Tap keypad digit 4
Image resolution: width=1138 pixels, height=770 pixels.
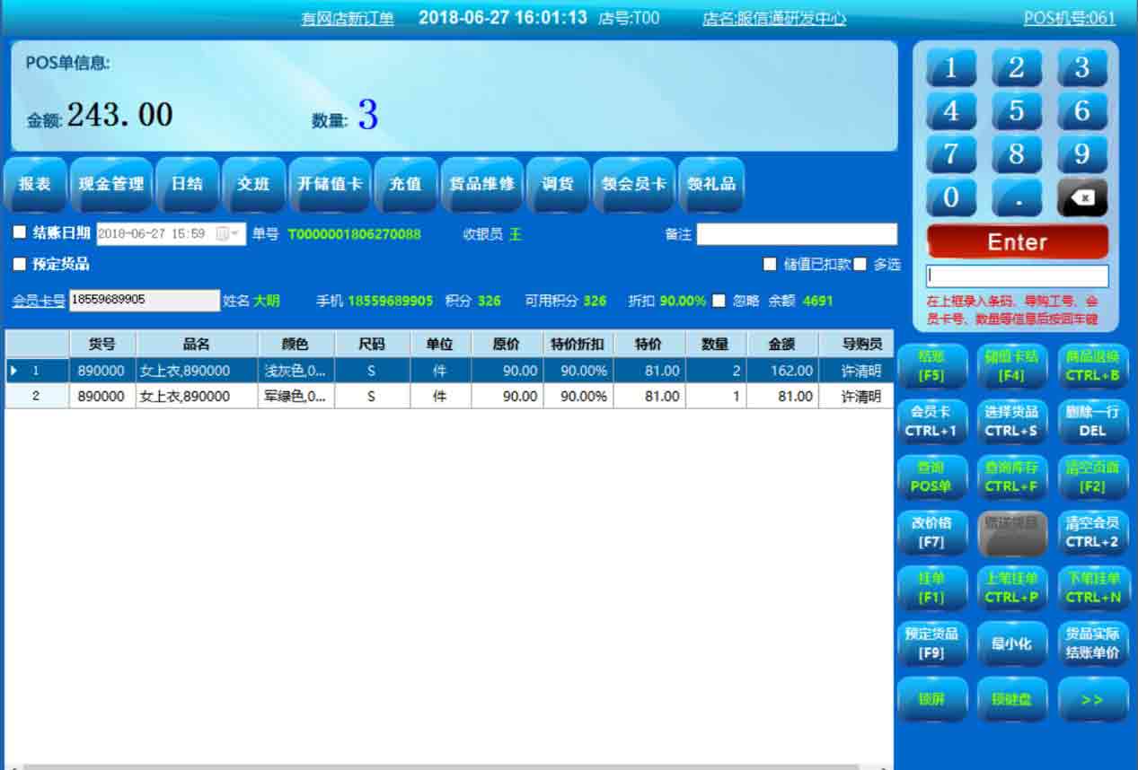(x=951, y=111)
